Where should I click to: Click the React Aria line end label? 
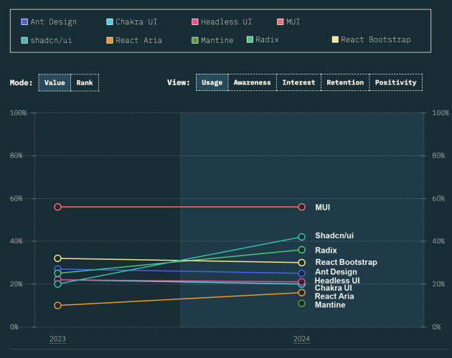pyautogui.click(x=334, y=296)
